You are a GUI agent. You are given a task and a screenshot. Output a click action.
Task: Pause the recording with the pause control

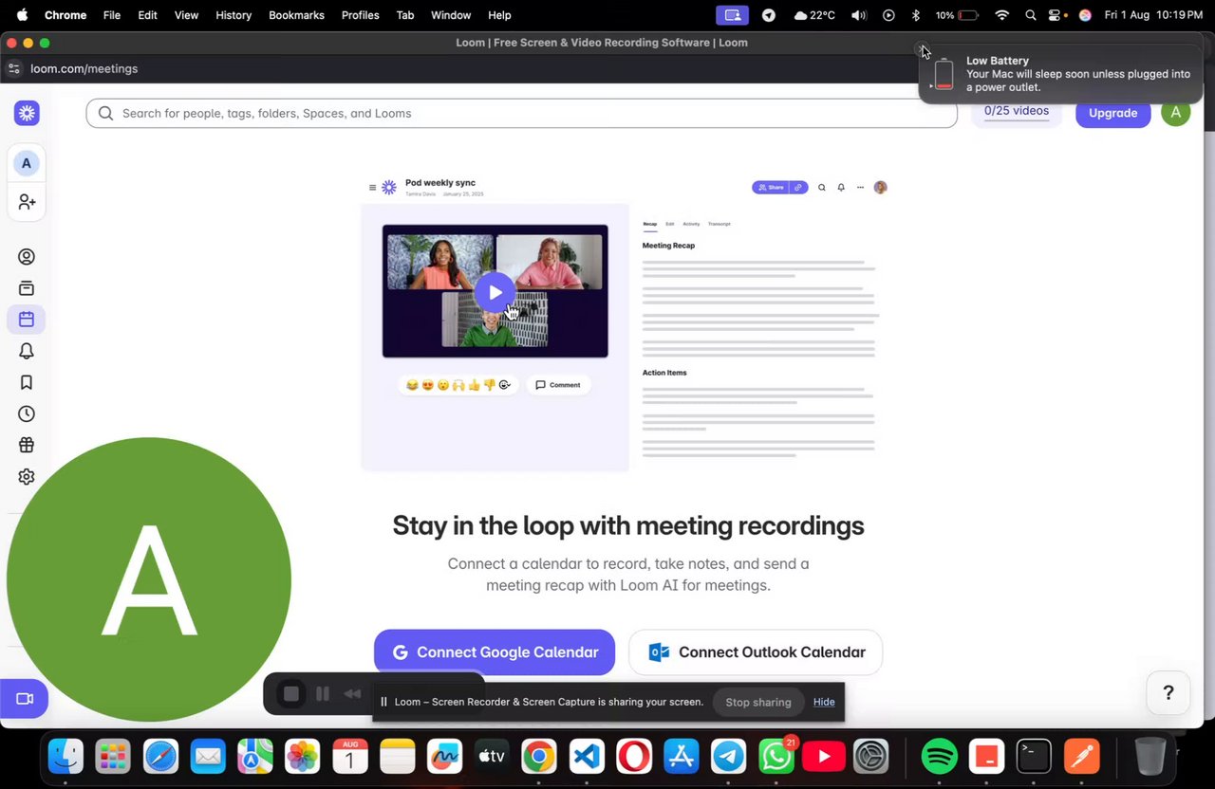323,694
